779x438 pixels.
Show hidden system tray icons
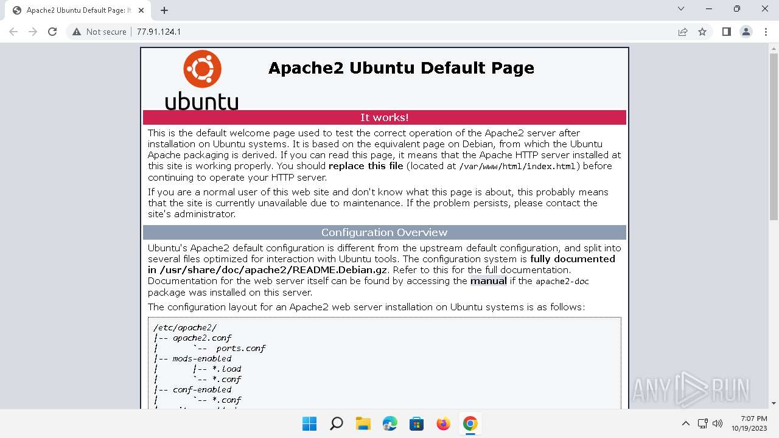tap(685, 423)
